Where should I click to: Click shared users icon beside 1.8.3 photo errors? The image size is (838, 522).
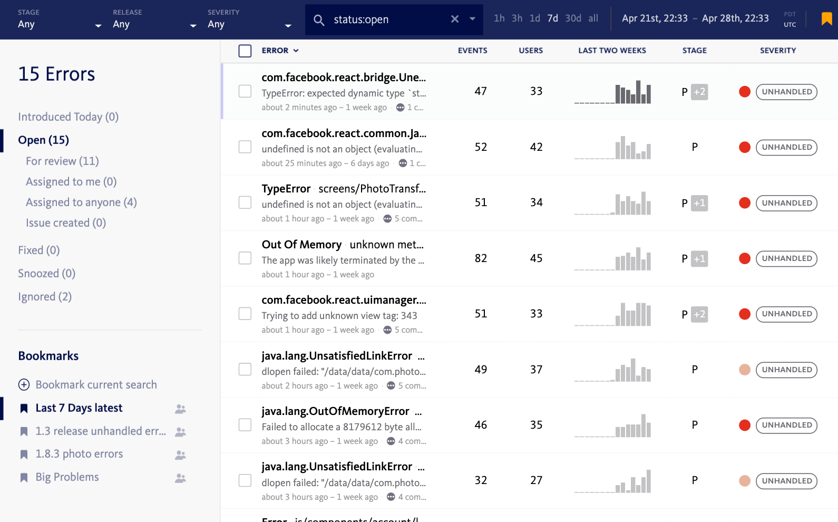click(x=180, y=455)
